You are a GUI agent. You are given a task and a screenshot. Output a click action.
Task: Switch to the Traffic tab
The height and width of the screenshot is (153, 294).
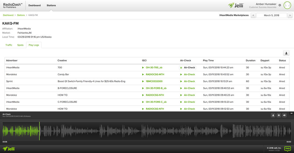[9, 45]
